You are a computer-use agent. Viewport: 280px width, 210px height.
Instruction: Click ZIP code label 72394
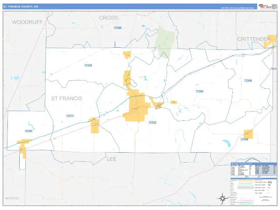pos(199,91)
